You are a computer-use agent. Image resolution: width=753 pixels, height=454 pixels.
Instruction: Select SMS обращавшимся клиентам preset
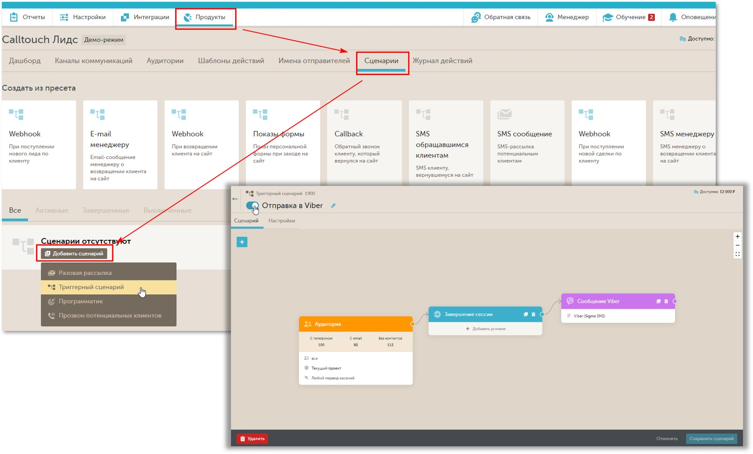point(446,143)
